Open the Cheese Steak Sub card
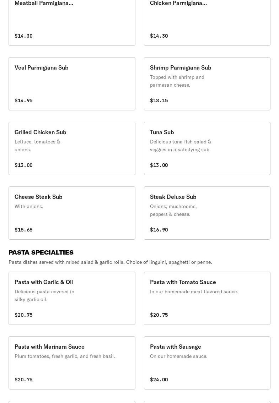The image size is (279, 403). 72,213
